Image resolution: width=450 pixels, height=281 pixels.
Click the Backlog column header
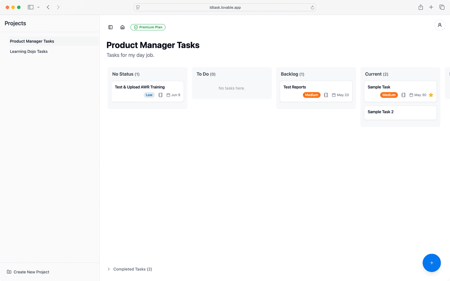(292, 74)
